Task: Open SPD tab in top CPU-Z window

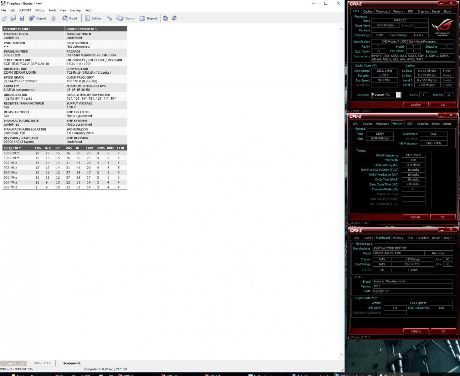Action: pyautogui.click(x=410, y=11)
